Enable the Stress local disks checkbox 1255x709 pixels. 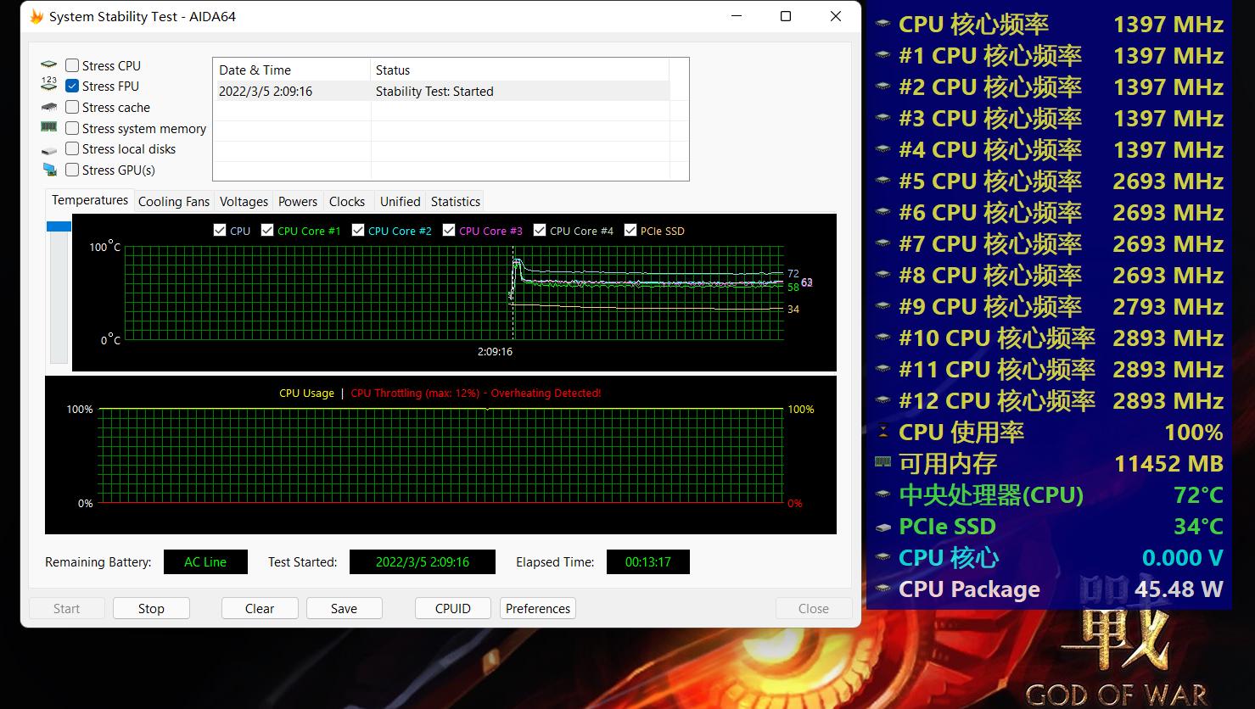(72, 148)
